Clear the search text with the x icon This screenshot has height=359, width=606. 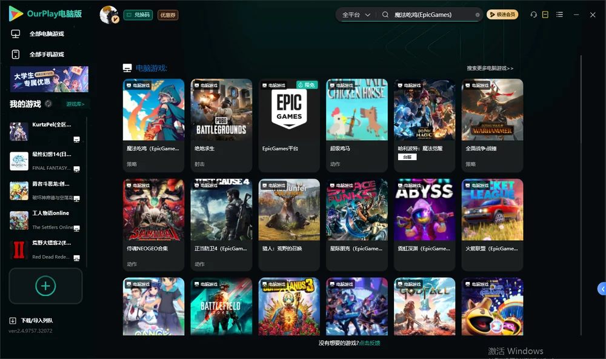(478, 15)
